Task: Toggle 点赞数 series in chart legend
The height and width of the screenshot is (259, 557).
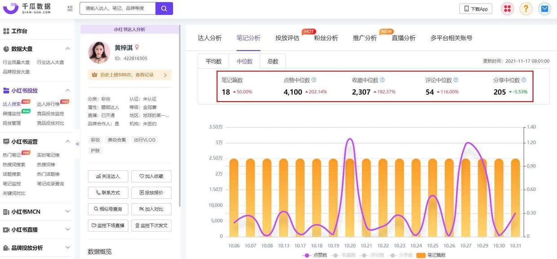Action: [x=315, y=255]
